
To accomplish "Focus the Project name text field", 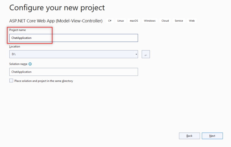I will point(74,38).
